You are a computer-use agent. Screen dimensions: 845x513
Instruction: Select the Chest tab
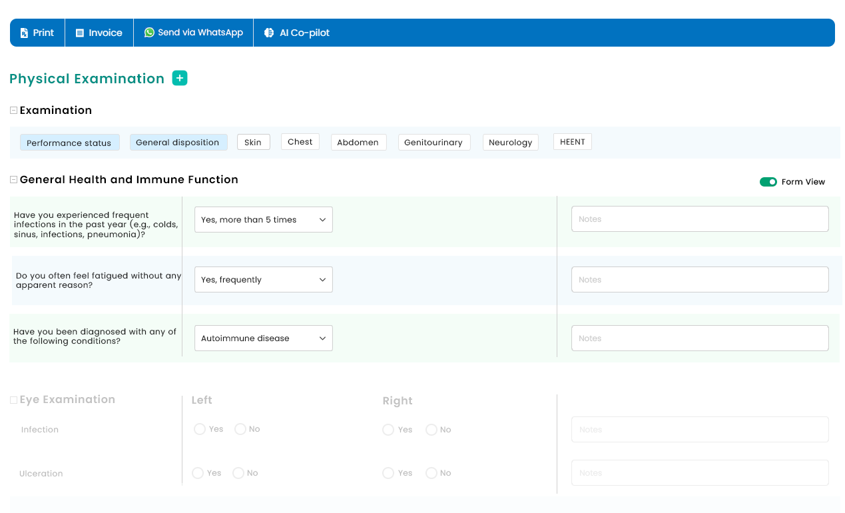300,142
